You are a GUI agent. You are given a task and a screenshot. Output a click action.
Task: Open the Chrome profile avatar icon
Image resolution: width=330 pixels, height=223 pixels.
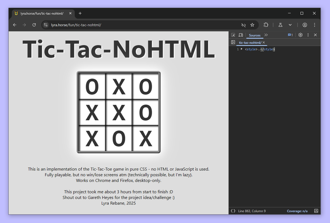(x=305, y=25)
